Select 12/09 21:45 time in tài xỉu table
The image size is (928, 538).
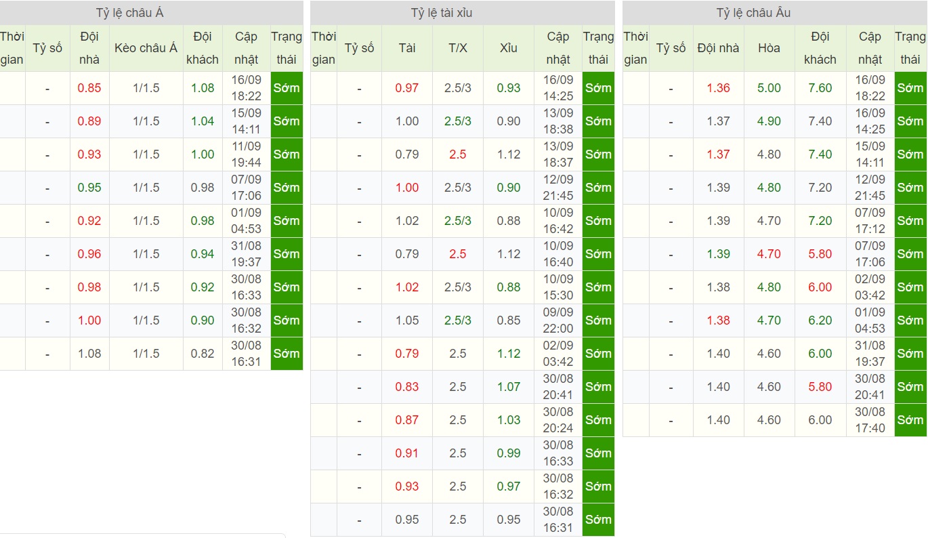pyautogui.click(x=558, y=188)
